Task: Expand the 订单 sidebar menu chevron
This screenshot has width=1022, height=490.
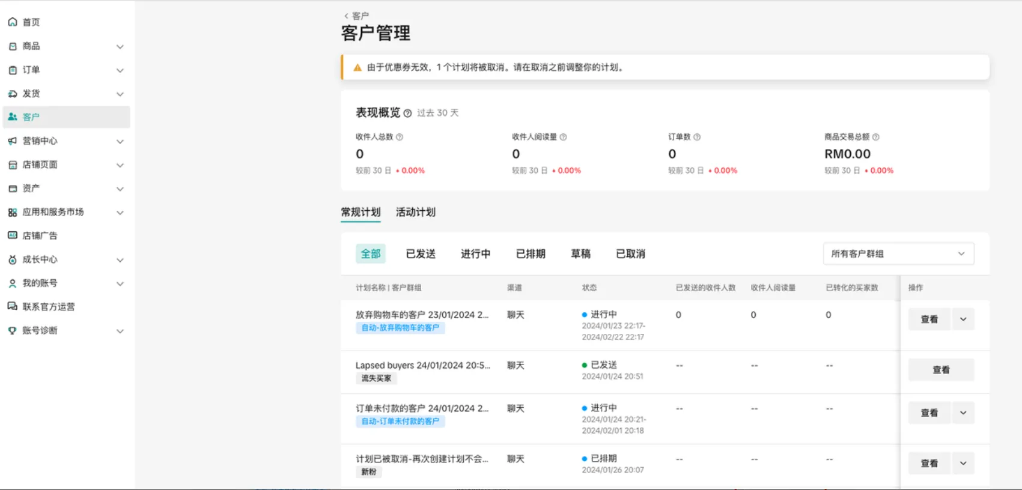Action: pyautogui.click(x=120, y=70)
